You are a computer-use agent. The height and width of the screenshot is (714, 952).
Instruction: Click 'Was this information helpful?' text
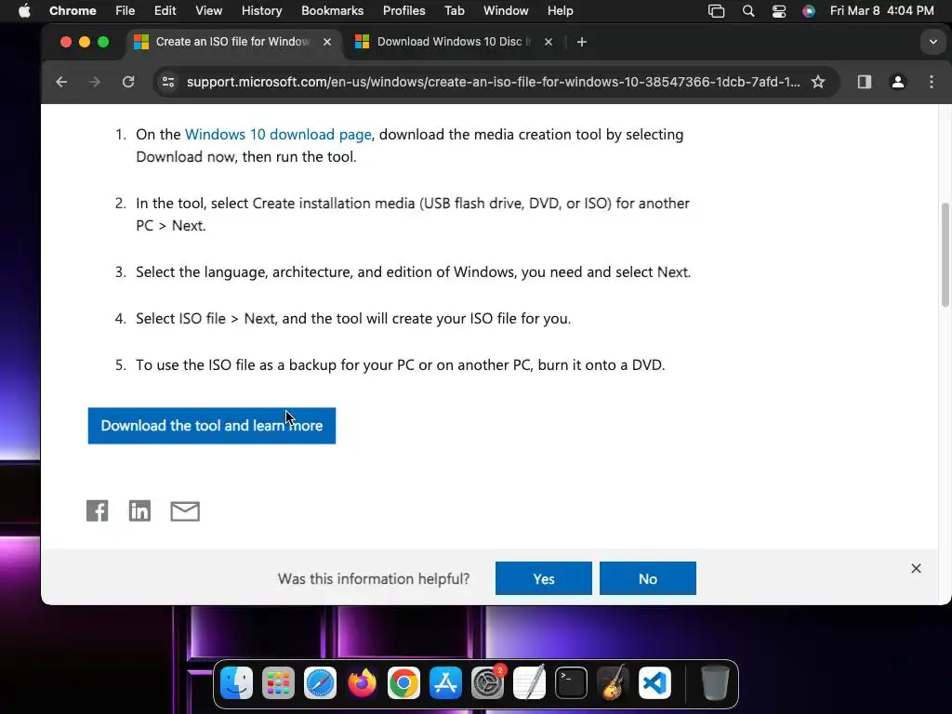tap(374, 578)
